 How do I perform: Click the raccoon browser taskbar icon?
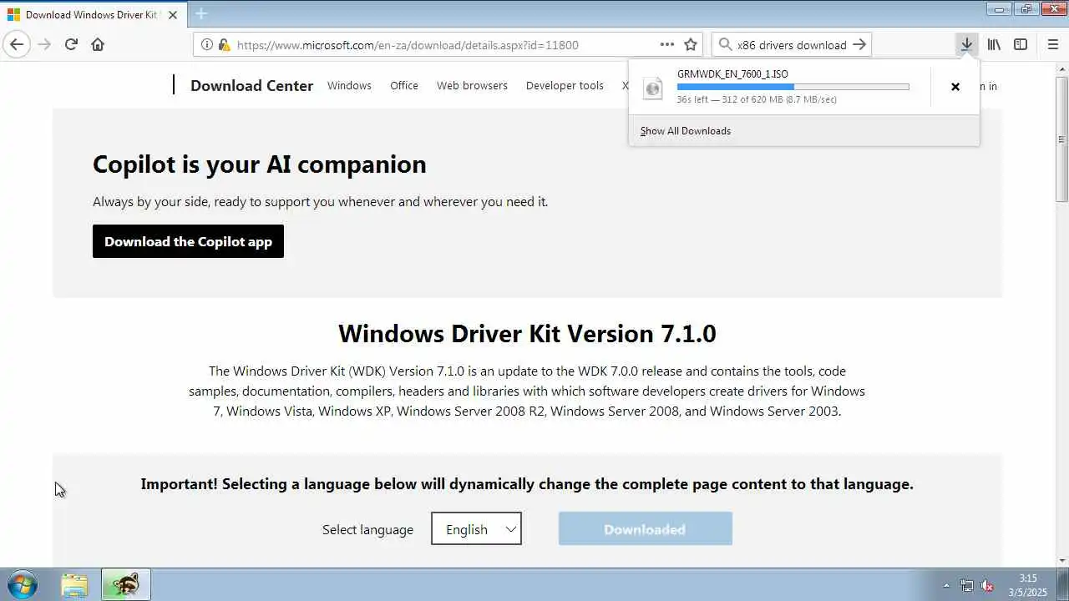coord(126,584)
